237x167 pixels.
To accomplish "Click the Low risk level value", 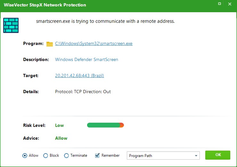I will click(60, 126).
